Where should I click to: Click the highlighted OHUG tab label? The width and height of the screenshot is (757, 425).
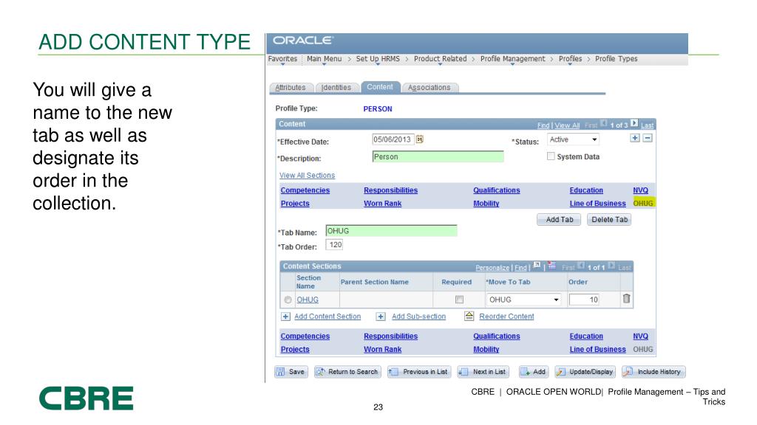pos(643,203)
